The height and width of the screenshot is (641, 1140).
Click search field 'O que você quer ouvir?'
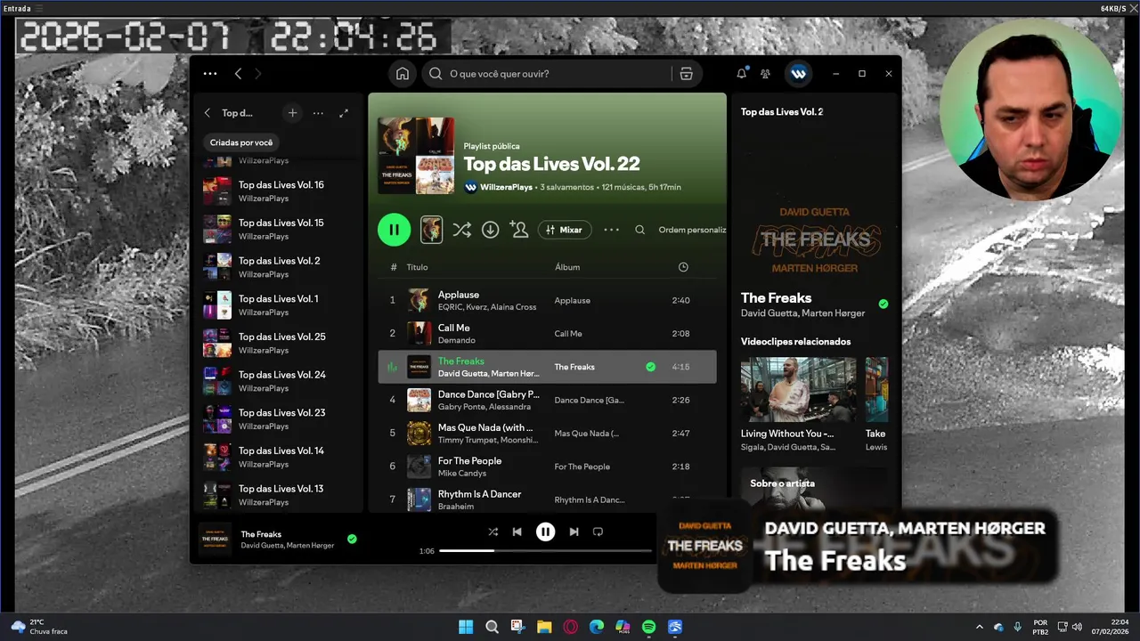pos(545,74)
